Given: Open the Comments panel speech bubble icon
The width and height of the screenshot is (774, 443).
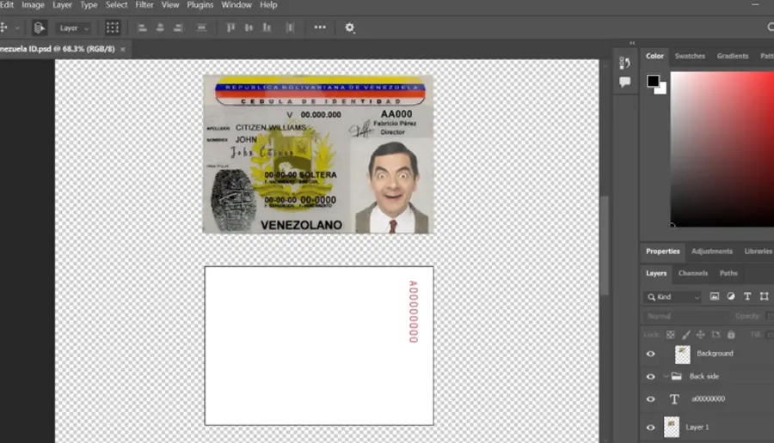Looking at the screenshot, I should [x=624, y=82].
